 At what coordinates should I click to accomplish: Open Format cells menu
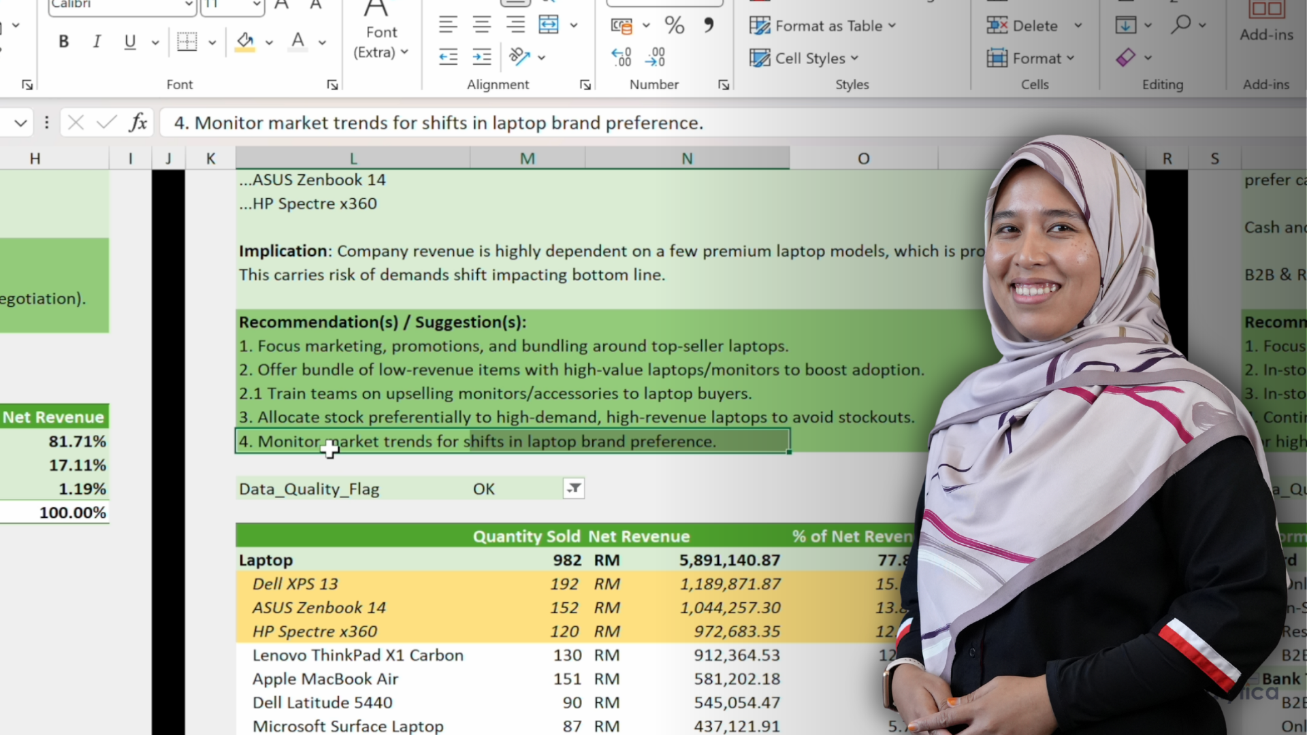click(x=1031, y=59)
